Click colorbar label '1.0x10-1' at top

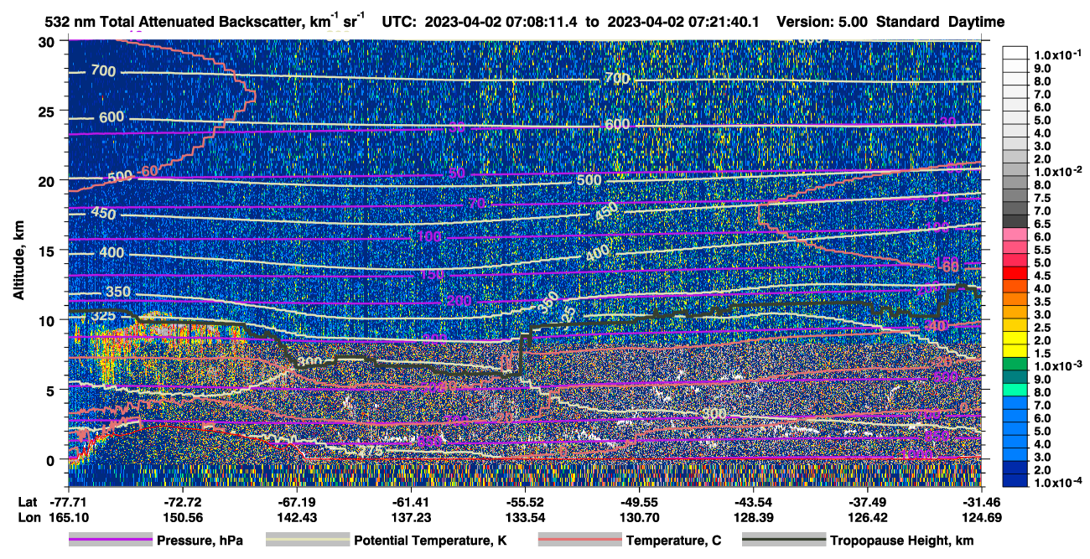[1058, 54]
